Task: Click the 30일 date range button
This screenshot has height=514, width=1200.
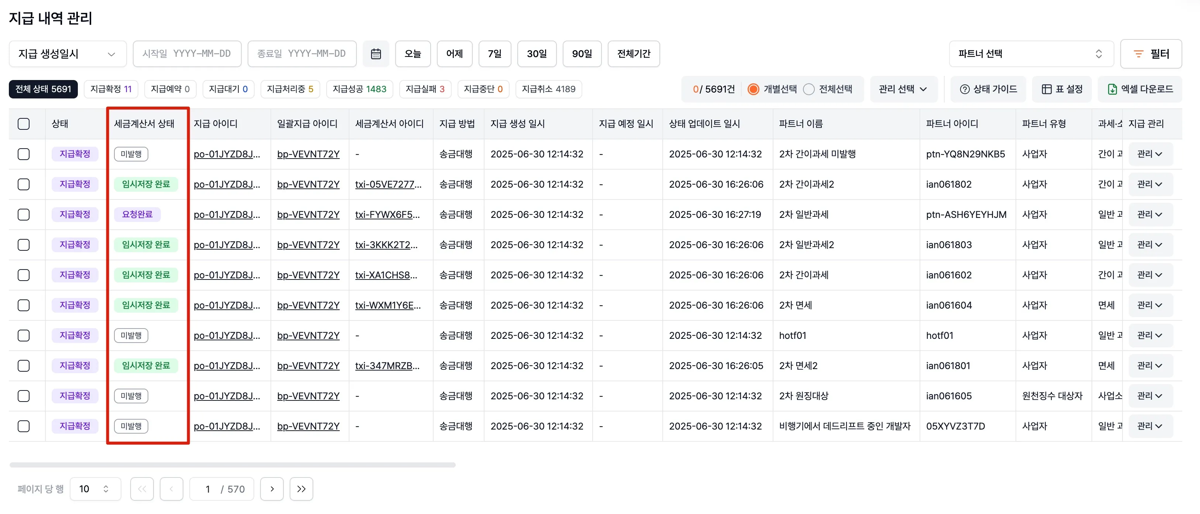Action: pos(537,54)
